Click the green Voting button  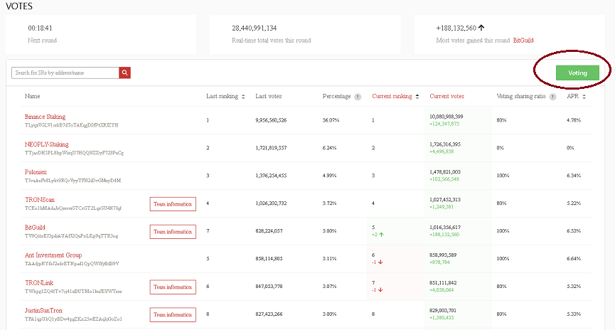(x=577, y=73)
